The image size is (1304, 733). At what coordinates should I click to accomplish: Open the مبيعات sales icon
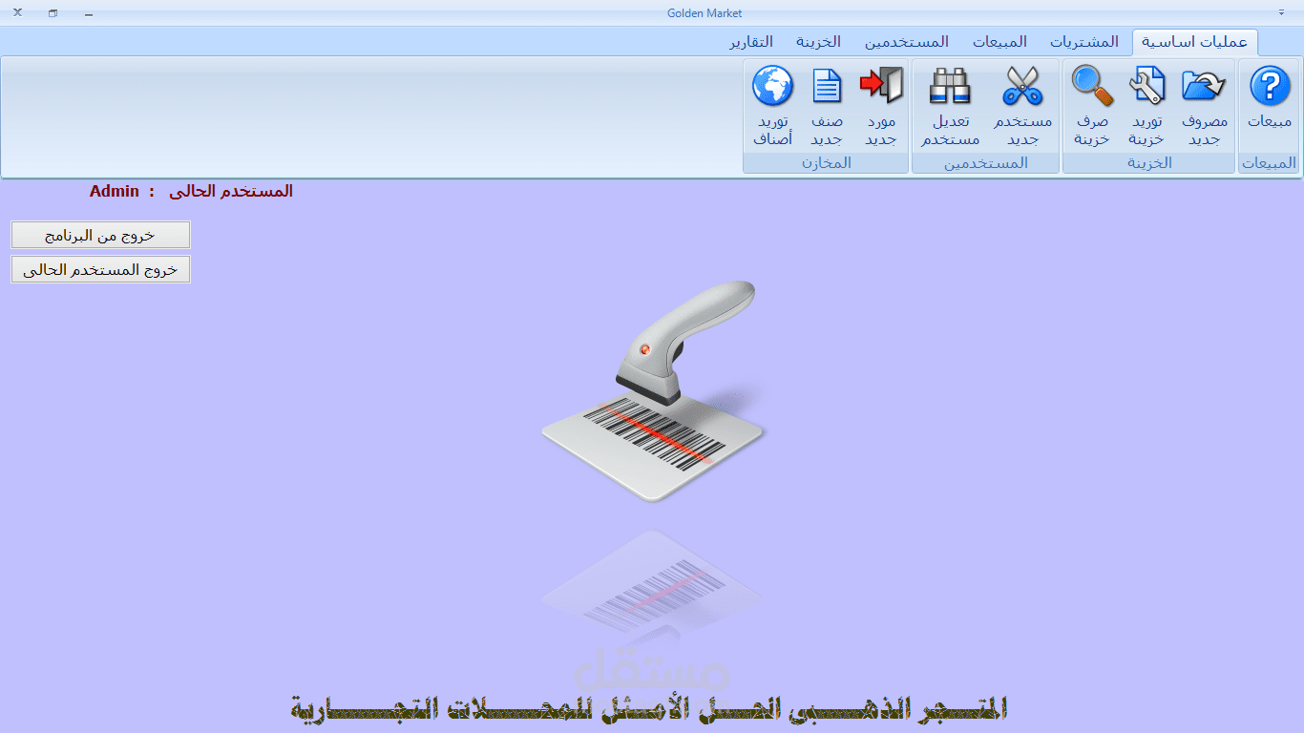click(1270, 99)
